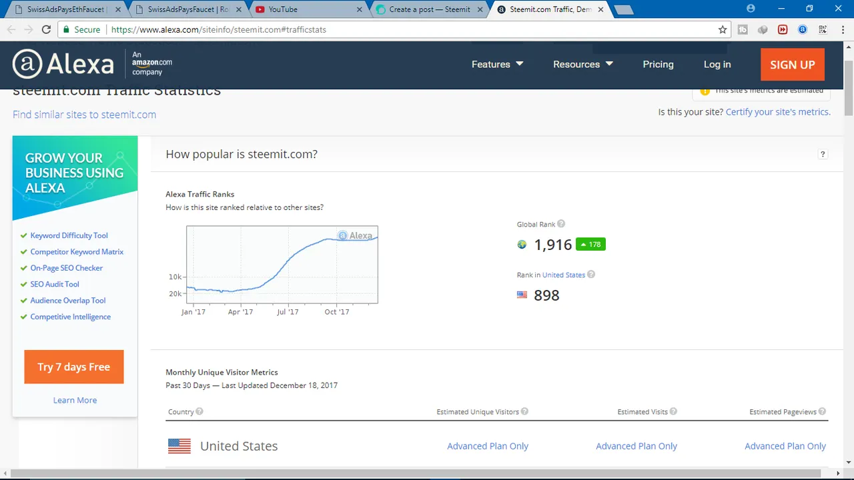Click help icon next to Estimated Pageviews

(x=822, y=411)
